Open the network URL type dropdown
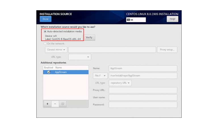 [80, 57]
